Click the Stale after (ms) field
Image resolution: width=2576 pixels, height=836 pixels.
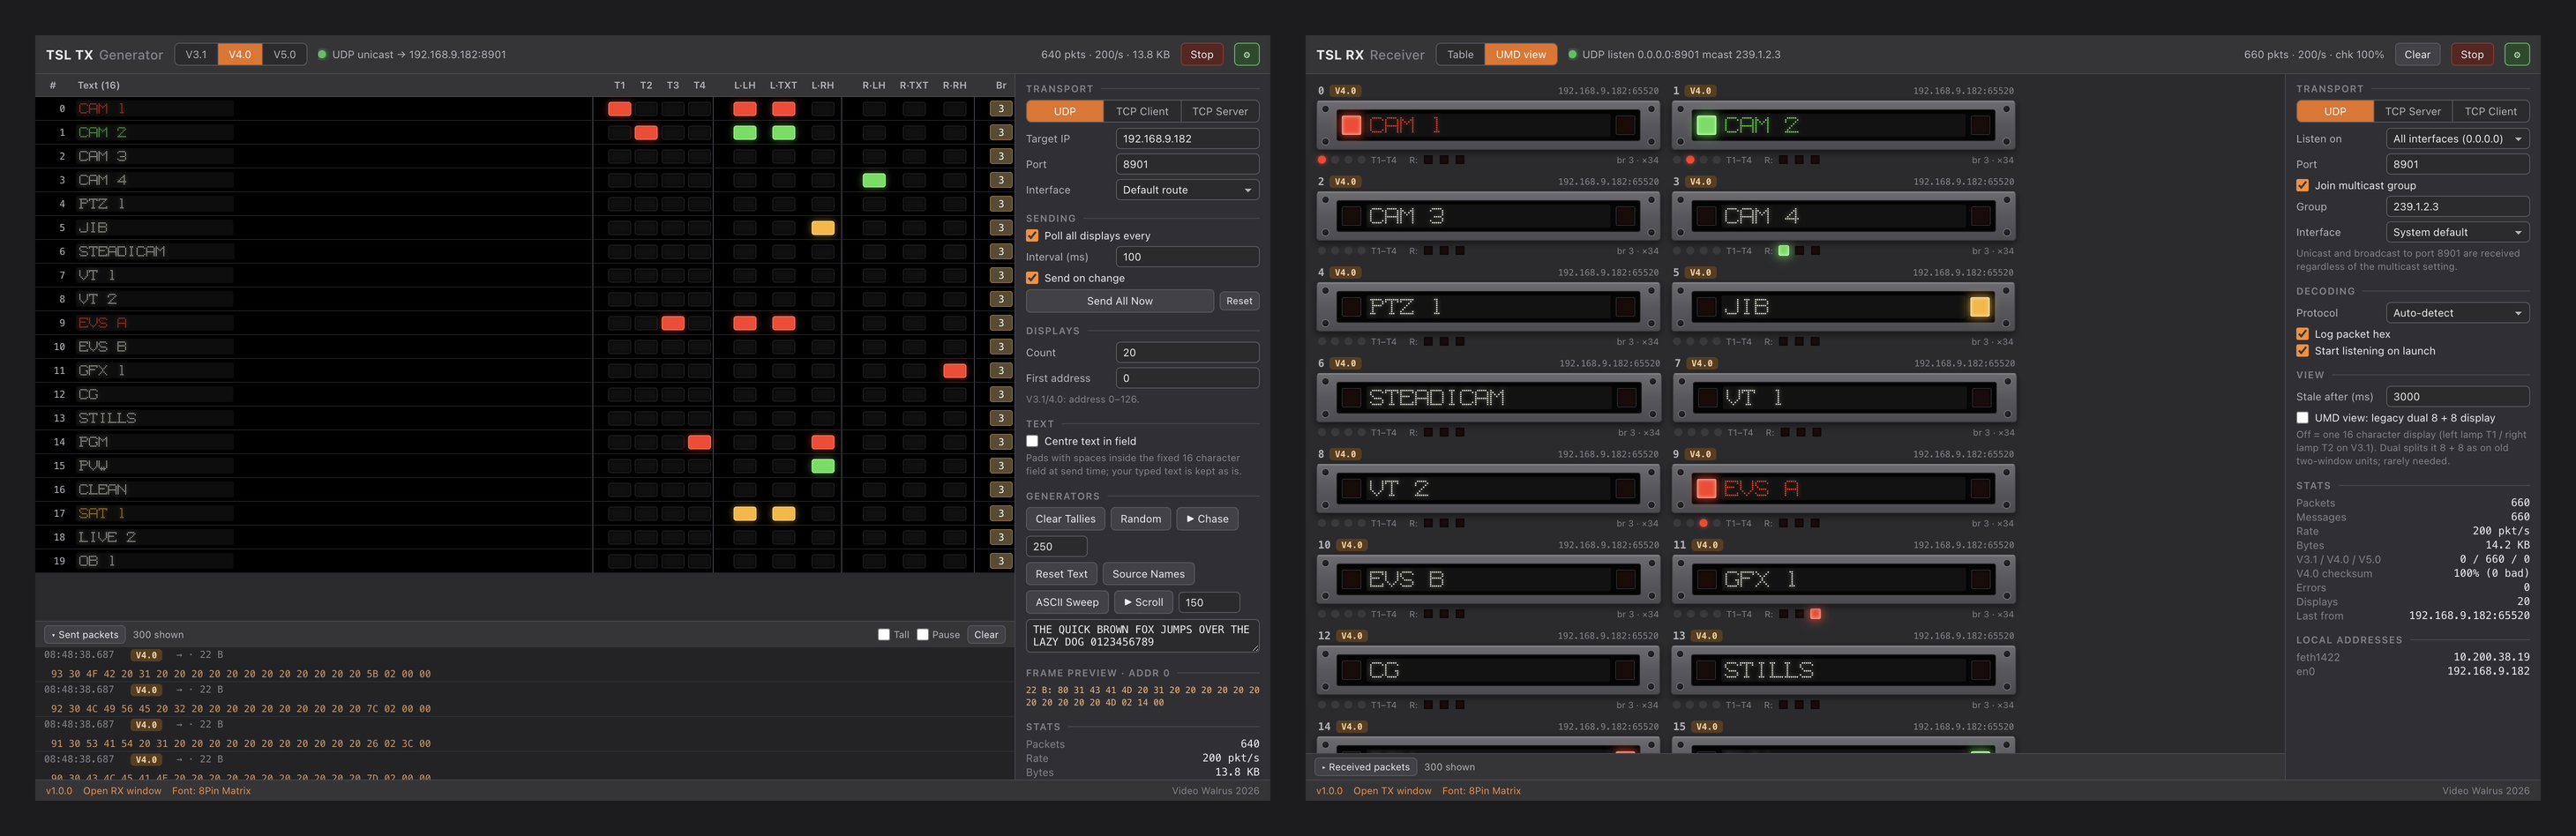click(x=2457, y=397)
